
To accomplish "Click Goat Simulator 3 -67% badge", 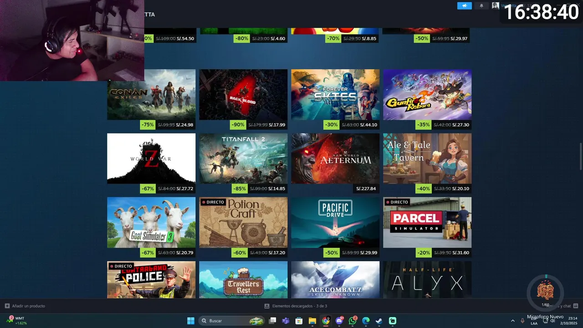I will click(x=148, y=252).
